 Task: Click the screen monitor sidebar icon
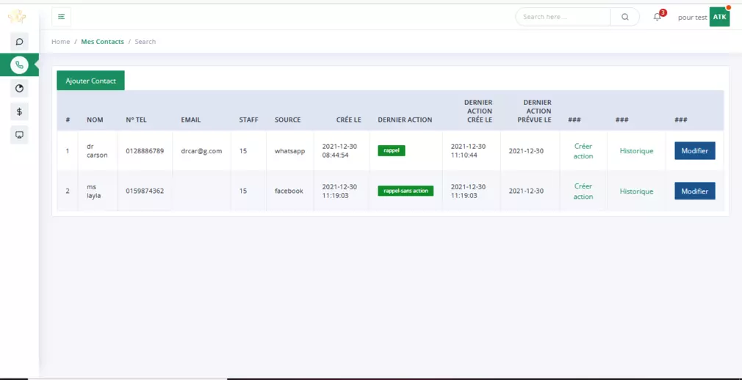(19, 135)
